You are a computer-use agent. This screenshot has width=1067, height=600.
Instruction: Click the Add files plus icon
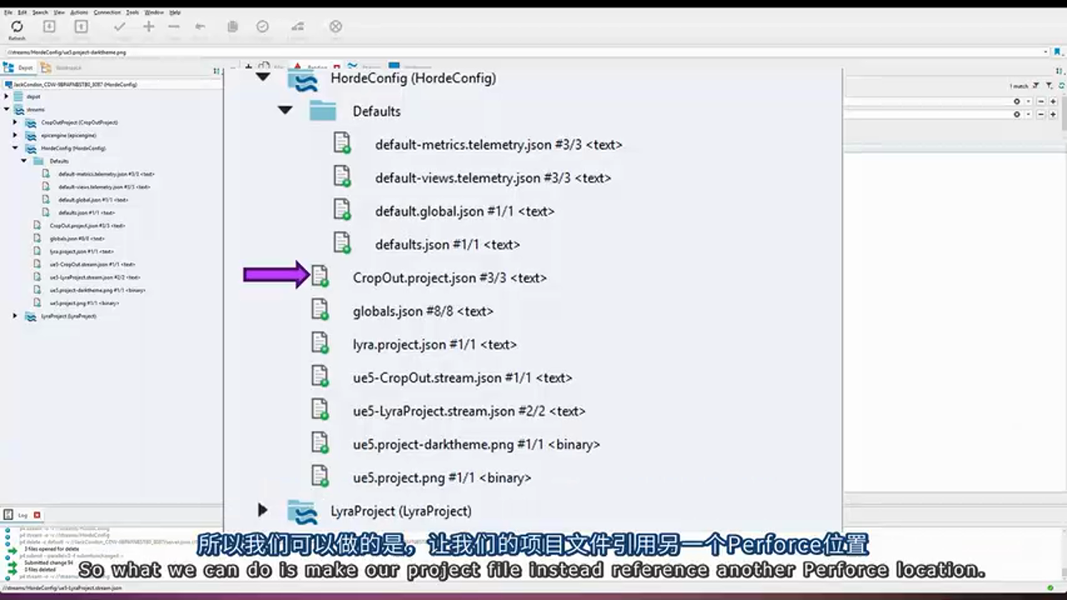pos(148,26)
